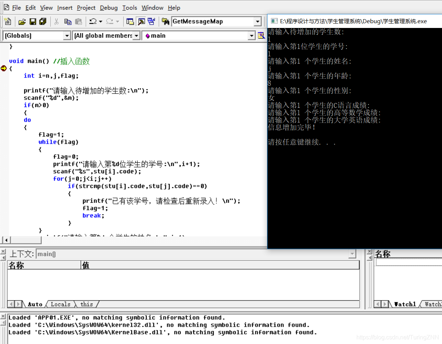Click the 上下文 main() context field
Image resolution: width=442 pixels, height=344 pixels.
(196, 254)
